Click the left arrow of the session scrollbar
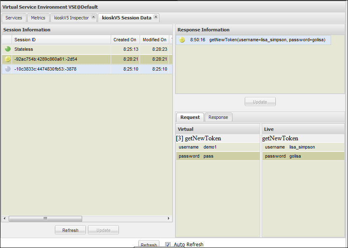The height and width of the screenshot is (248, 348). pyautogui.click(x=5, y=219)
